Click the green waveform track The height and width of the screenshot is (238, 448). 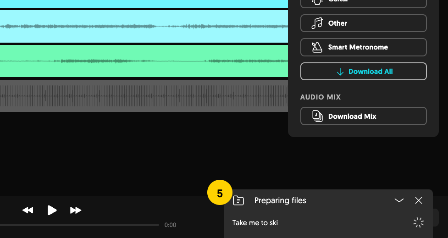(144, 61)
